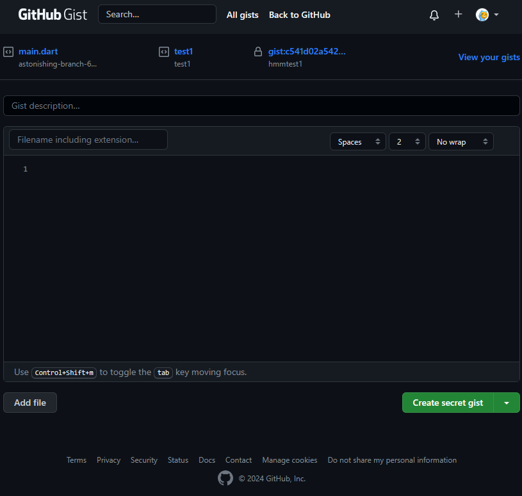Click the line number 1 in the gutter
This screenshot has height=496, width=522.
pyautogui.click(x=26, y=169)
